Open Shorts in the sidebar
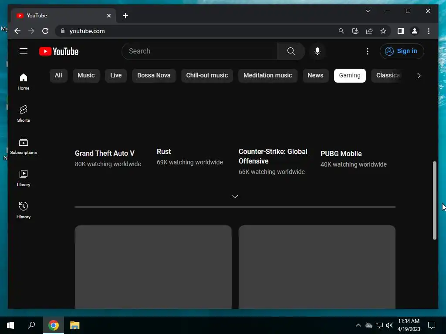The height and width of the screenshot is (334, 446). [24, 114]
